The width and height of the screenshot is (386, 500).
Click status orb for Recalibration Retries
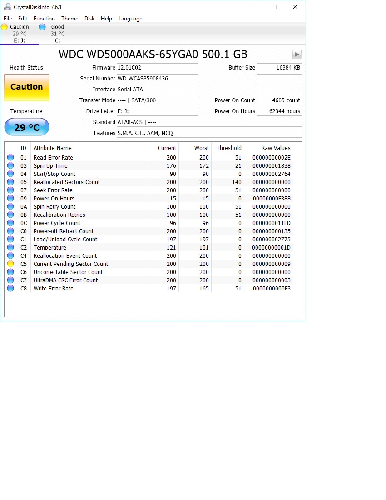pyautogui.click(x=10, y=215)
